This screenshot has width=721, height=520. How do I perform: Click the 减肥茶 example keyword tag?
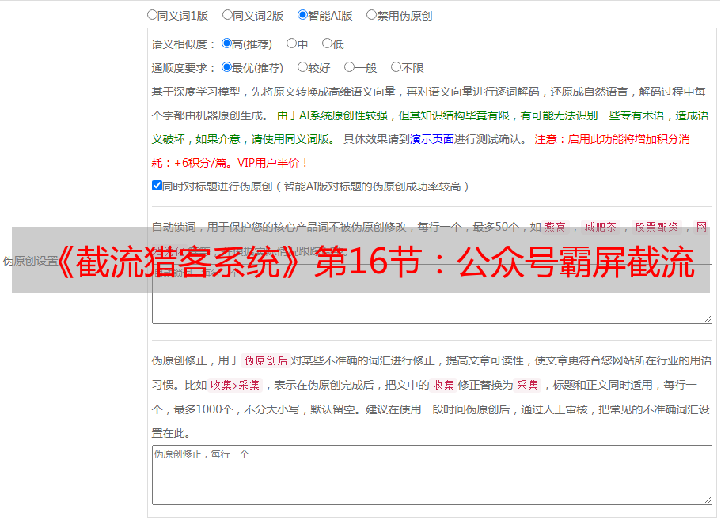[601, 227]
